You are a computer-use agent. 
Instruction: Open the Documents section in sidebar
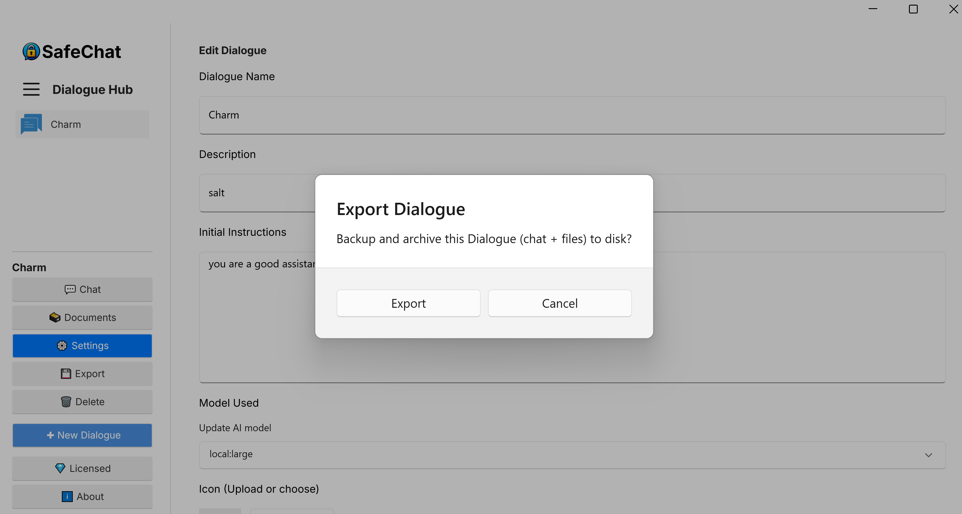[x=82, y=318]
